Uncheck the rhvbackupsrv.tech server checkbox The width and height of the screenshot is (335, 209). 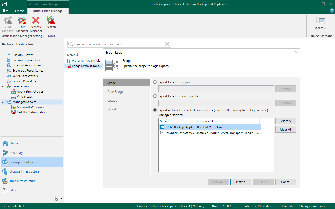(162, 133)
